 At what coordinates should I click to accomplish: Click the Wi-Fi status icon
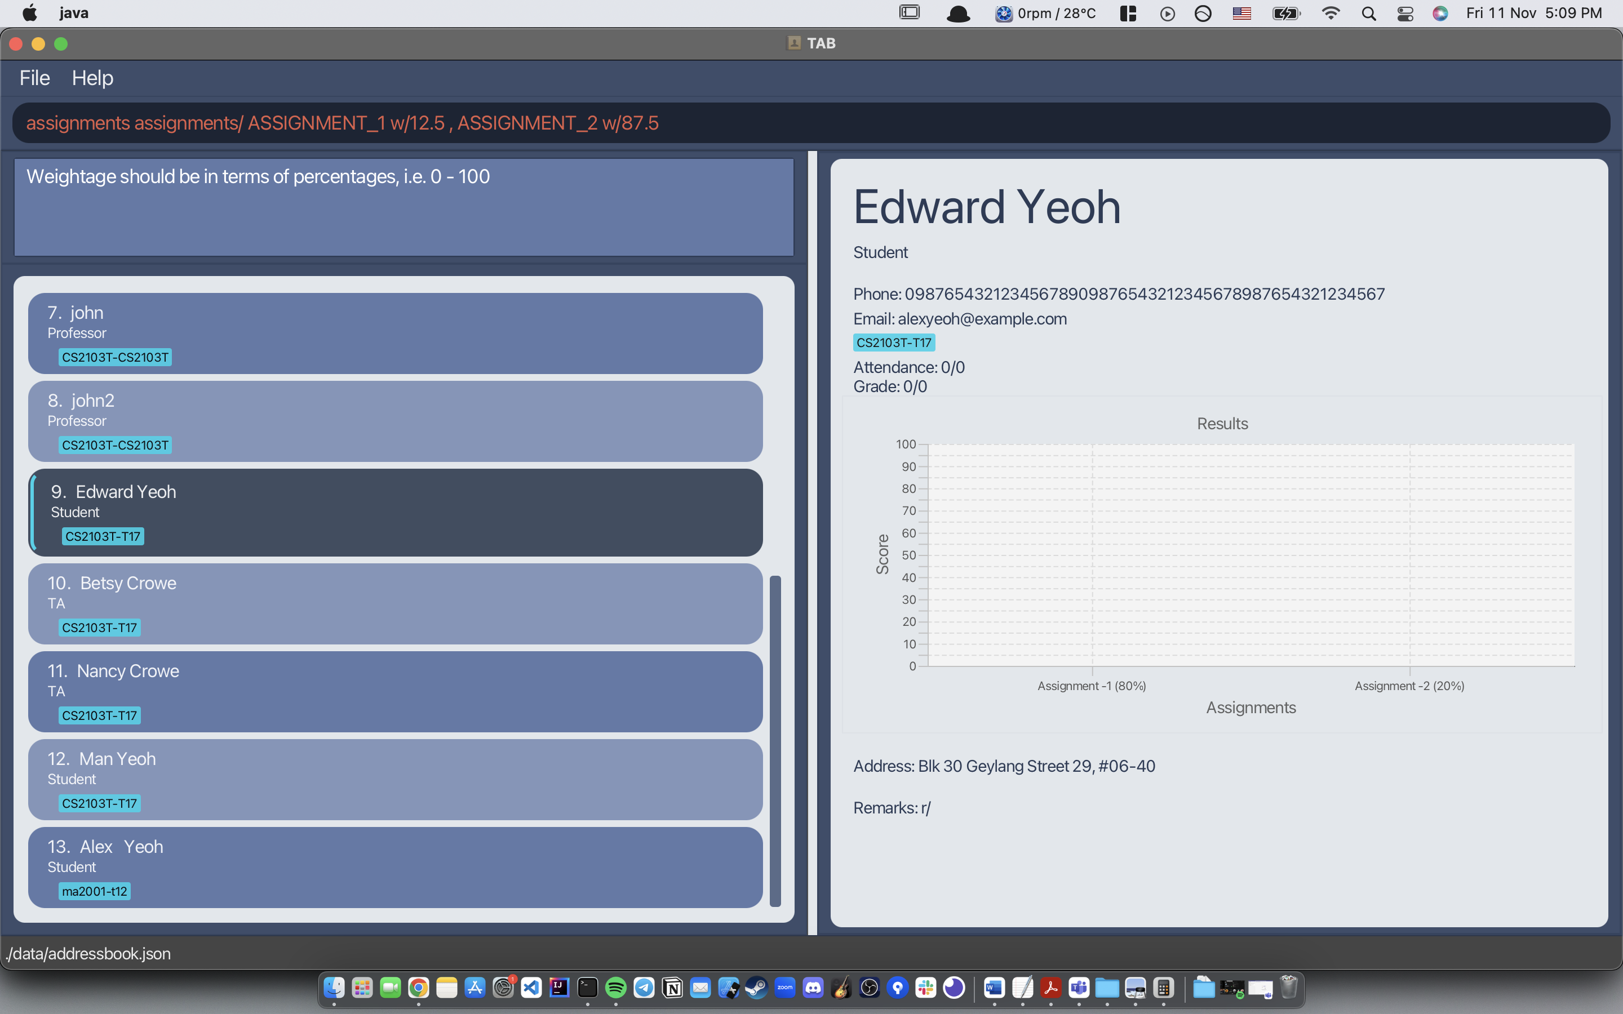pyautogui.click(x=1331, y=14)
